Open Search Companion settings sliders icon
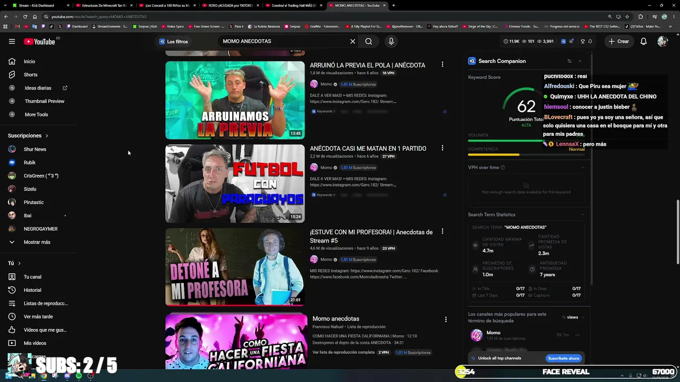 pyautogui.click(x=569, y=61)
